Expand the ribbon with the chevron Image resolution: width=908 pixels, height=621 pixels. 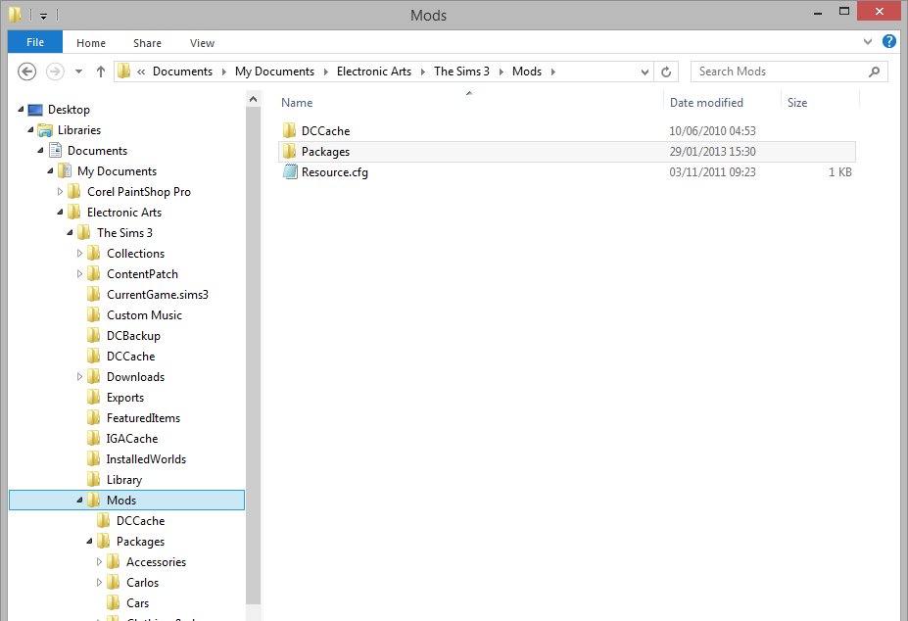[868, 42]
